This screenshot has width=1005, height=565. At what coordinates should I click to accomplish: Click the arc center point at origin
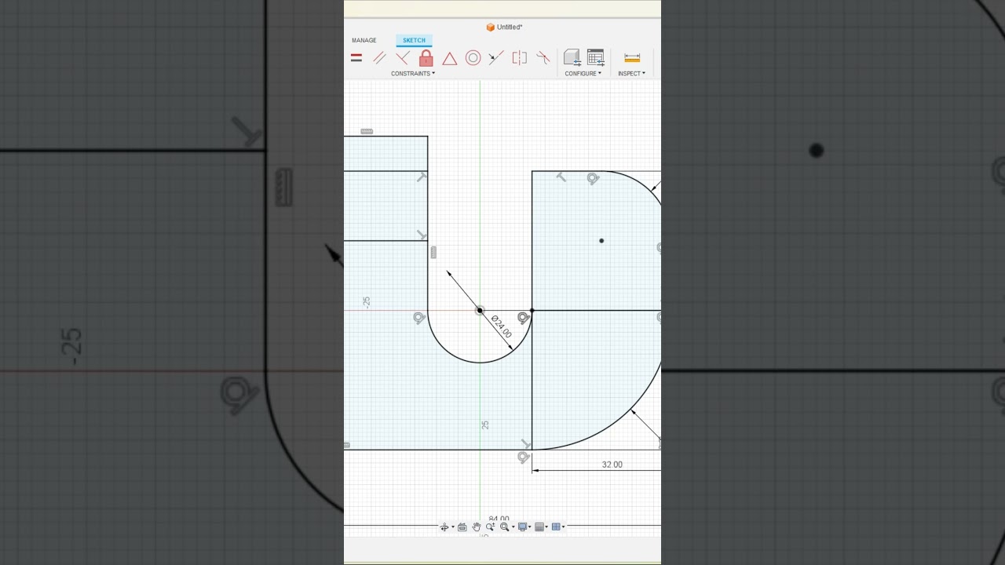480,311
